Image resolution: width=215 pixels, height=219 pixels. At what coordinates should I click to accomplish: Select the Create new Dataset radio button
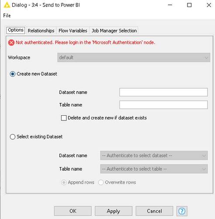(13, 74)
